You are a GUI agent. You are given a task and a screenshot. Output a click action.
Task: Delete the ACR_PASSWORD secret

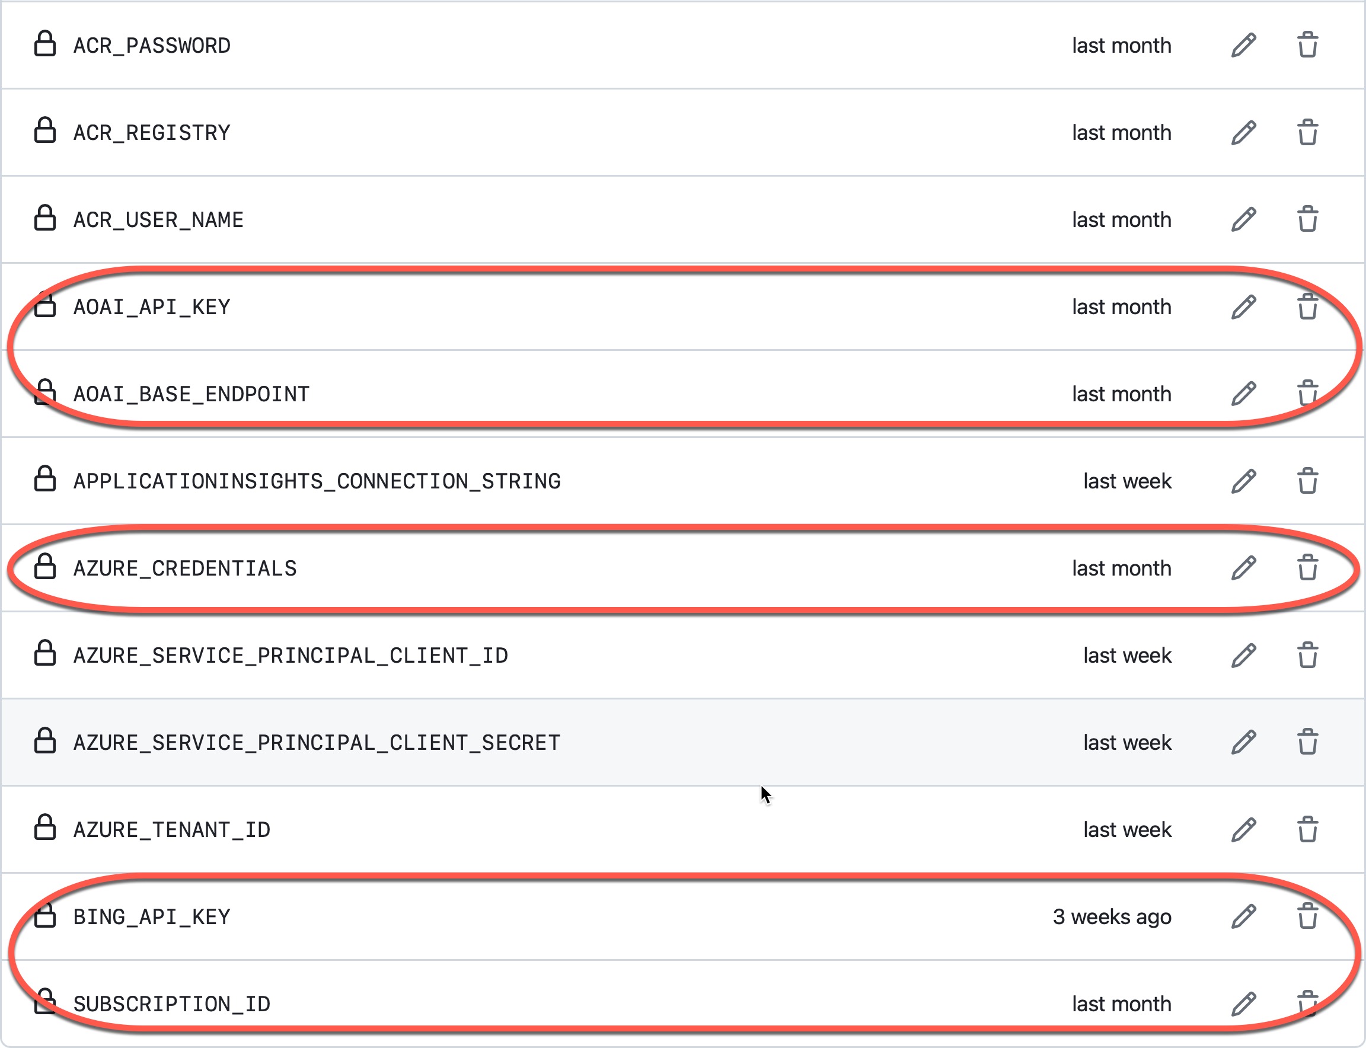[x=1307, y=46]
